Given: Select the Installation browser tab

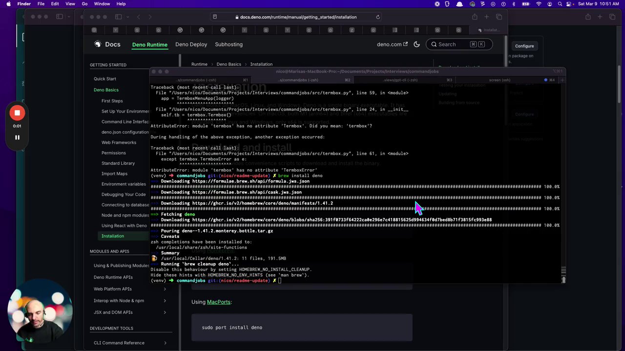Looking at the screenshot, I should click(489, 30).
